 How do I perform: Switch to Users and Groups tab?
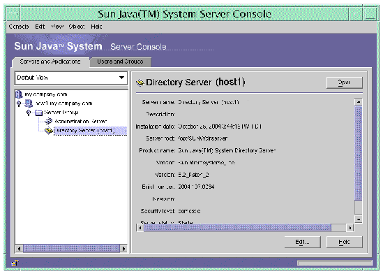point(120,62)
